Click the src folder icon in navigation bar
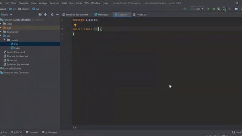Viewport: 242px width, 136px height. tap(11, 9)
